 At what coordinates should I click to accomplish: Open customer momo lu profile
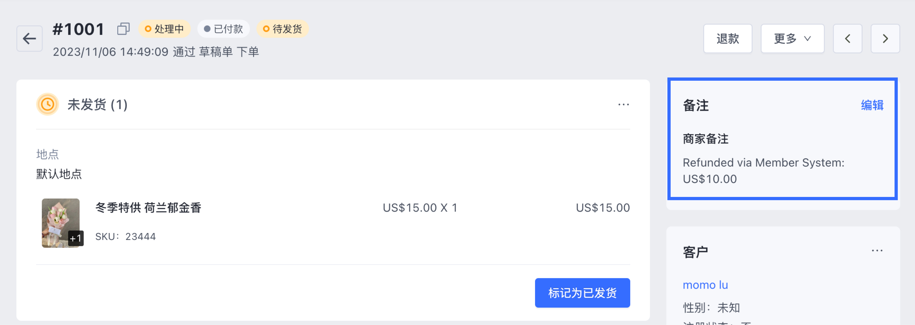[705, 285]
